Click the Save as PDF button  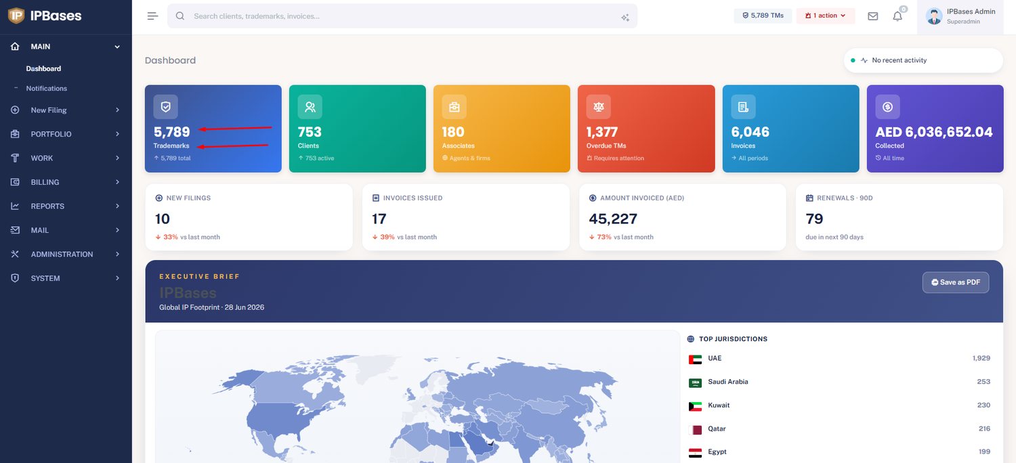956,282
